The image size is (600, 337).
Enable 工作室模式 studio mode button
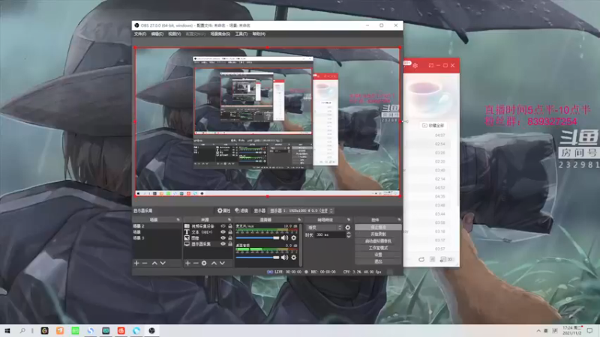378,248
